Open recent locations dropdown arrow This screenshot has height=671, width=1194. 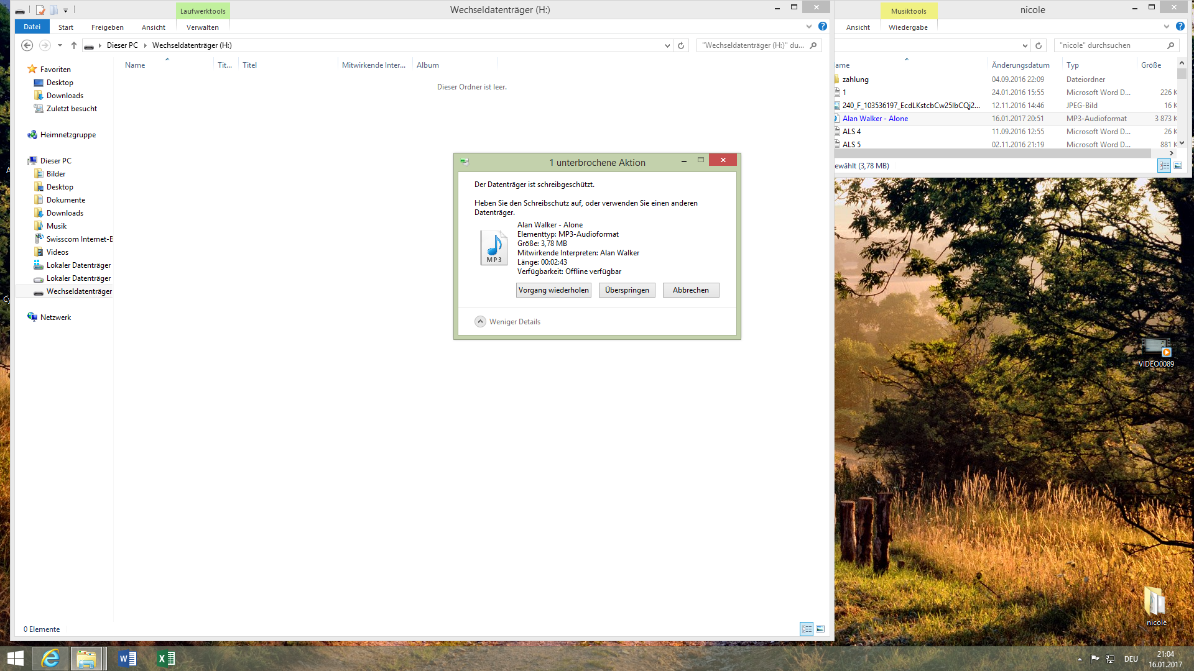60,45
